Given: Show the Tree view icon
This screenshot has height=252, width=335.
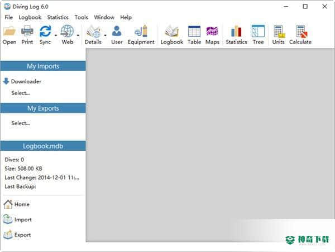Looking at the screenshot, I should coord(258,31).
